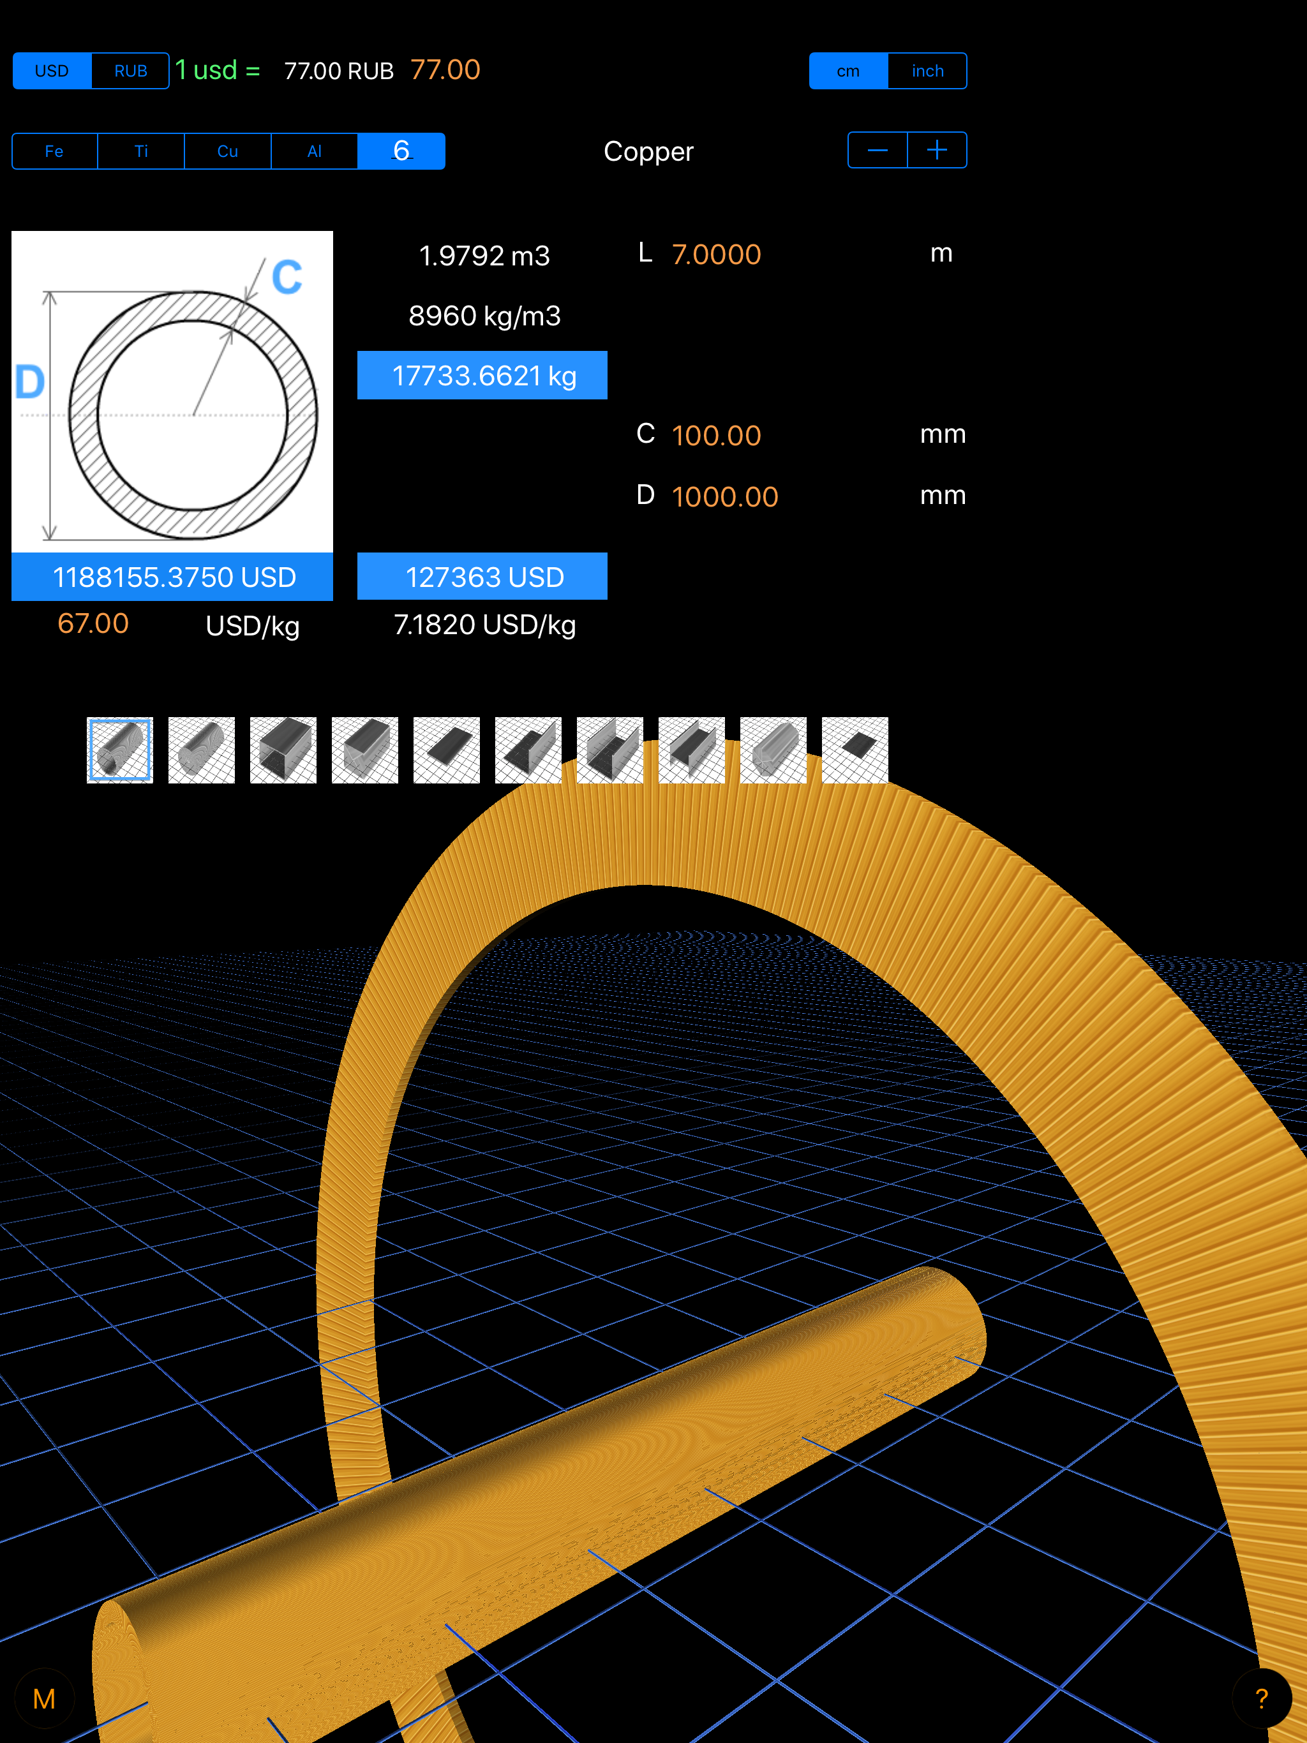
Task: Tap the 77.00 RUB rate text
Action: click(x=339, y=71)
